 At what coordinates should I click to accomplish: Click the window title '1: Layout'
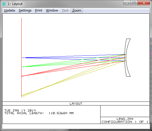(x=15, y=4)
